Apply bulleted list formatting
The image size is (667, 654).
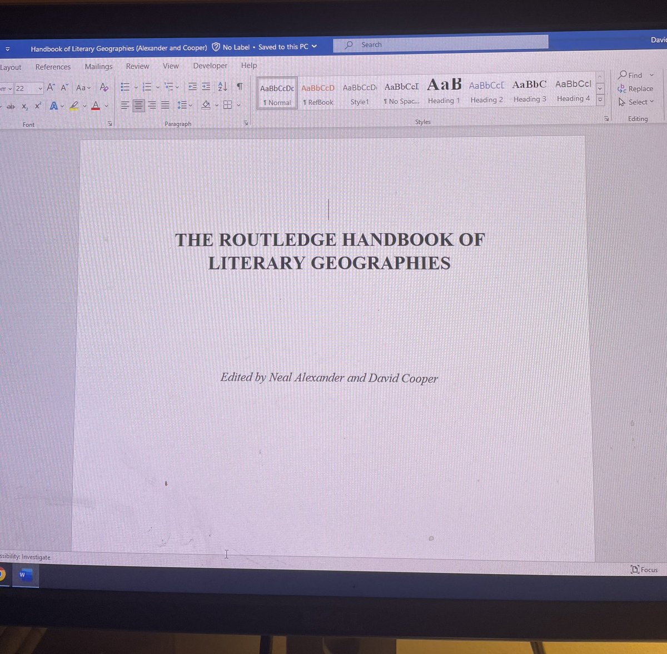pyautogui.click(x=125, y=87)
